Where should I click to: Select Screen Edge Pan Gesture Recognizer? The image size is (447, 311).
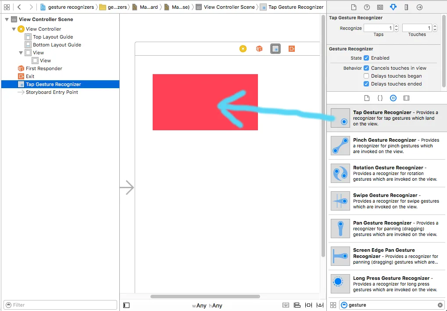386,256
